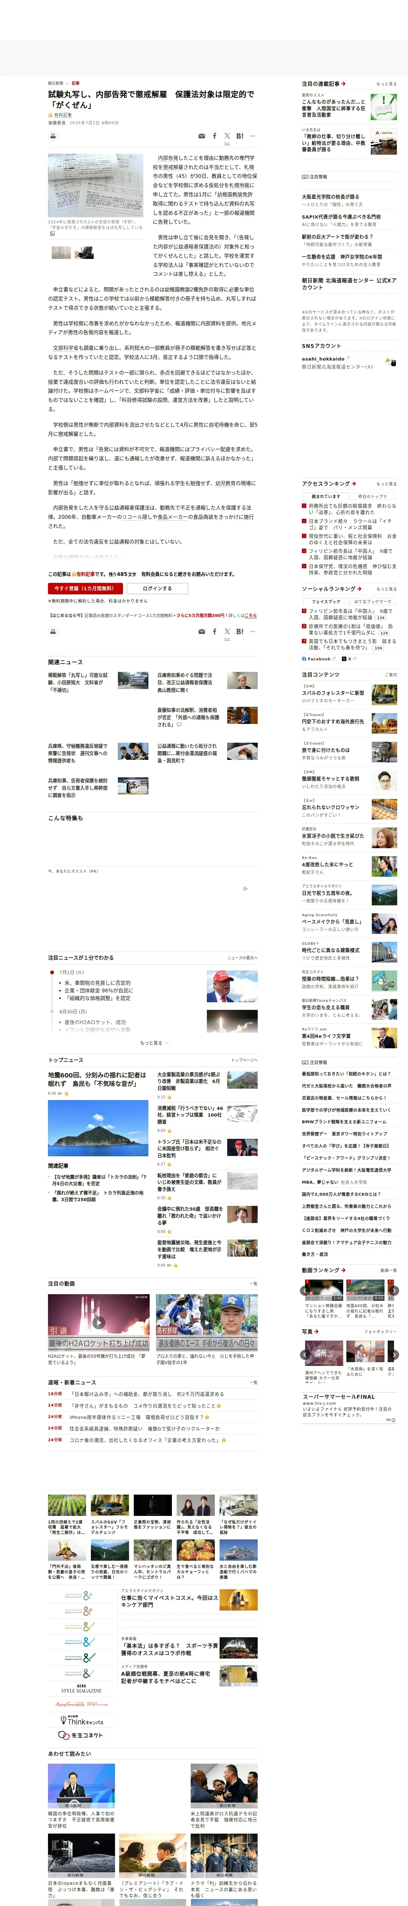Open the more-options ellipsis in top share bar
The width and height of the screenshot is (408, 1906).
pyautogui.click(x=253, y=136)
